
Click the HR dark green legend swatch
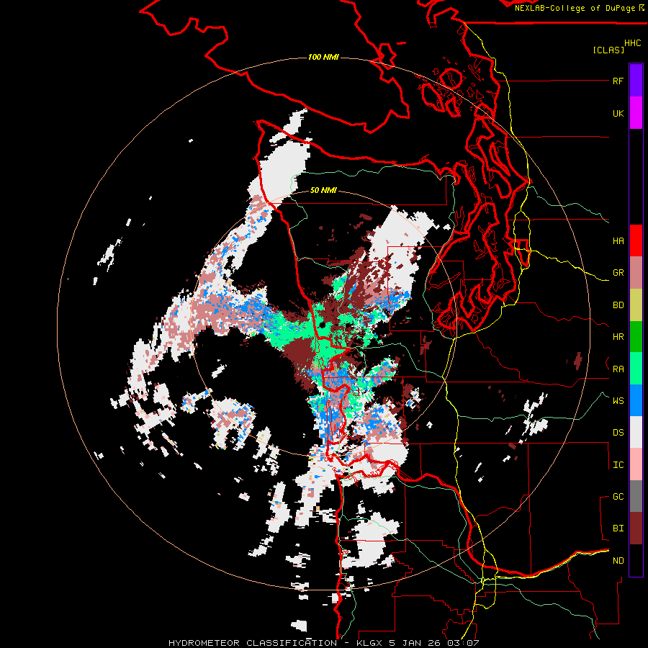[636, 337]
